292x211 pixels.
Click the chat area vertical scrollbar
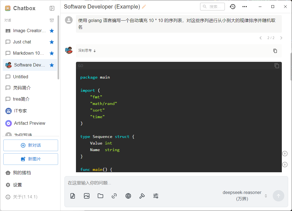(x=290, y=66)
